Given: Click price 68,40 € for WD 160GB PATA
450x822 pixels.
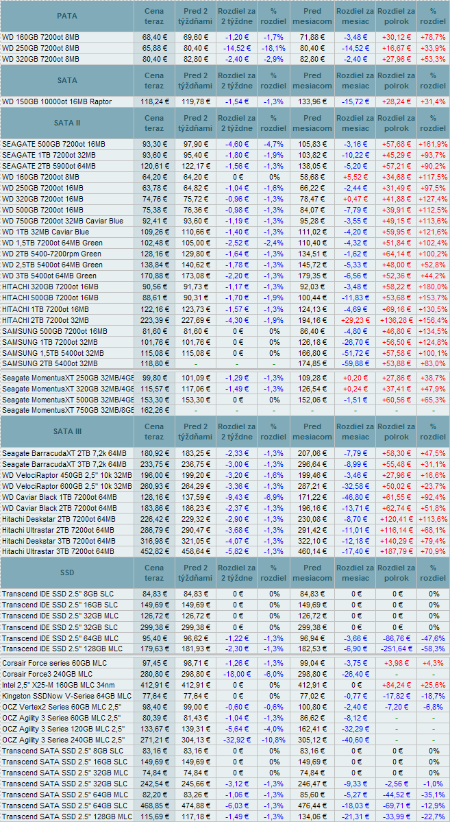Looking at the screenshot, I should pyautogui.click(x=155, y=38).
